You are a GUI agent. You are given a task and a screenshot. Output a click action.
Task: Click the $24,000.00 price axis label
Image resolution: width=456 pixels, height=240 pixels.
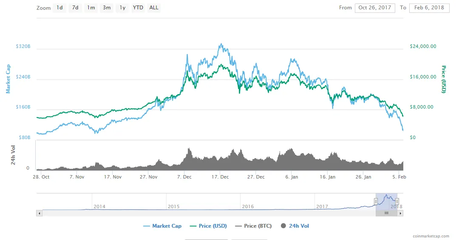[x=423, y=47]
